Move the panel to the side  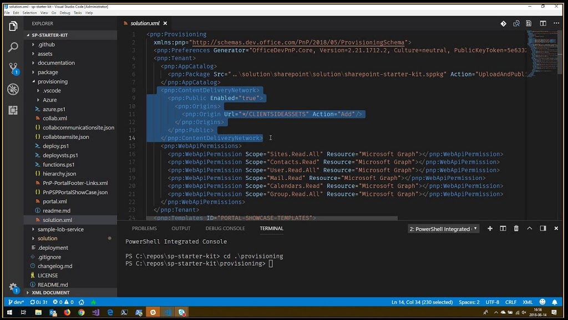pyautogui.click(x=542, y=229)
